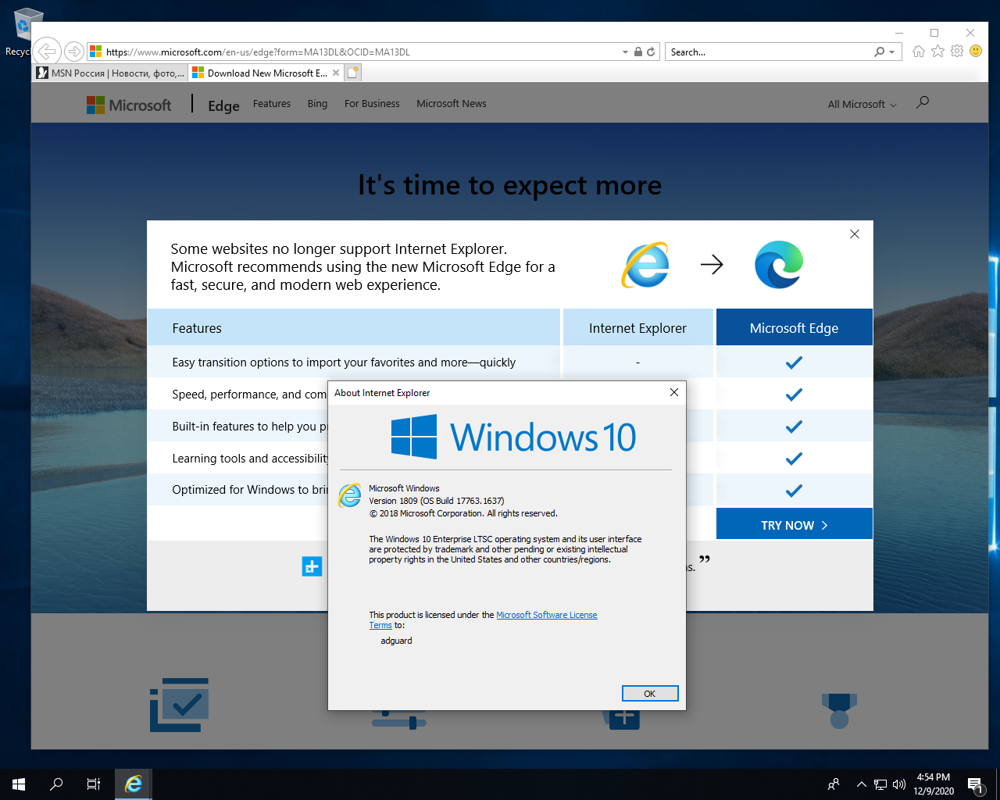Click the Internet Explorer icon in About dialog
The image size is (1000, 800).
(x=349, y=495)
